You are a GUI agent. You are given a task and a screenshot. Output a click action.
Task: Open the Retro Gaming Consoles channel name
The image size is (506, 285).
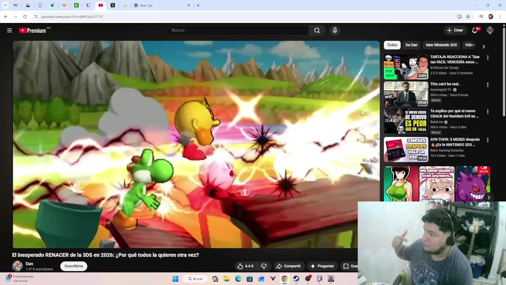(x=447, y=150)
